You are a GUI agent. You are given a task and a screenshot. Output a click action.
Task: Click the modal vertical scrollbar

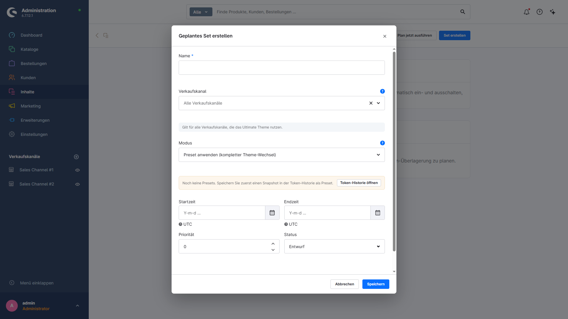coord(394,152)
